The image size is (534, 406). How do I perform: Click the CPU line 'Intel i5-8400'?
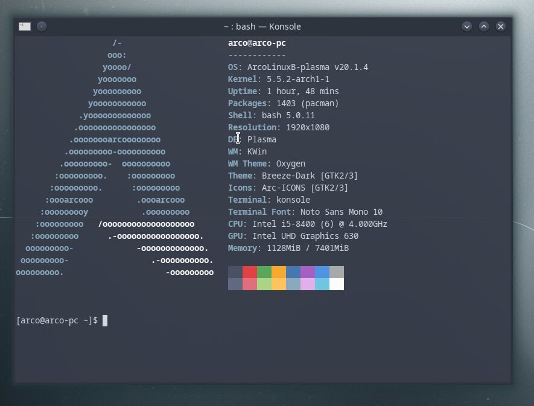click(284, 224)
